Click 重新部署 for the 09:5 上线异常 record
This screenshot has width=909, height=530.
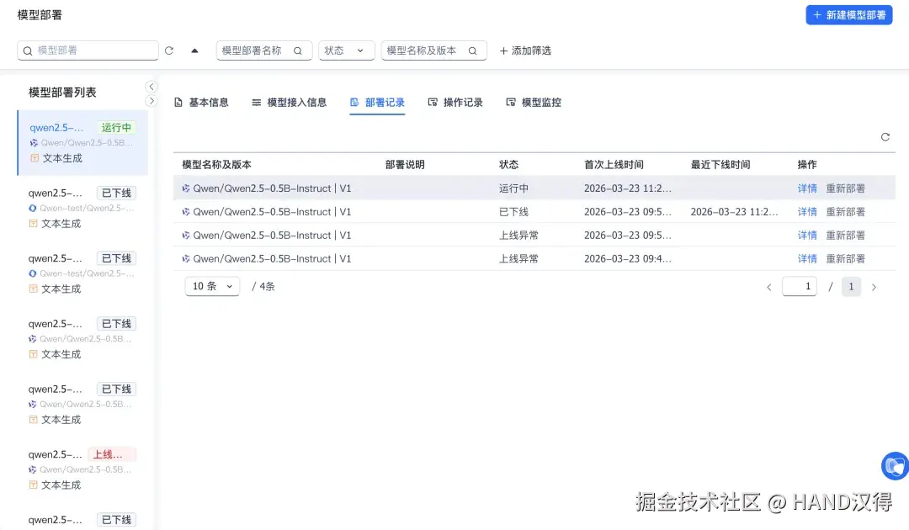(x=845, y=236)
